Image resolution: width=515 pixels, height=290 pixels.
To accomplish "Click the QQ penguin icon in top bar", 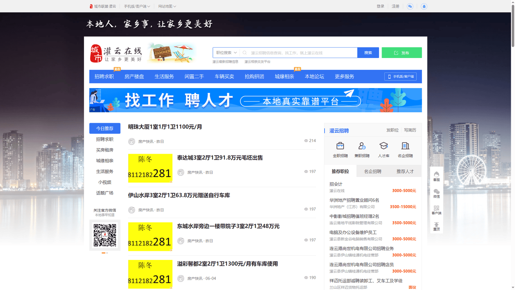I will [x=424, y=6].
